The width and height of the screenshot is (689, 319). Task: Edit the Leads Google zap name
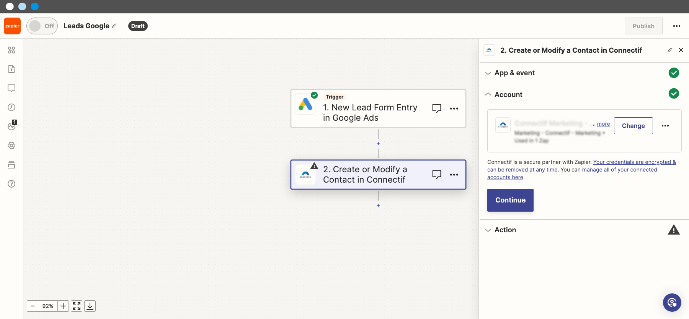point(114,26)
